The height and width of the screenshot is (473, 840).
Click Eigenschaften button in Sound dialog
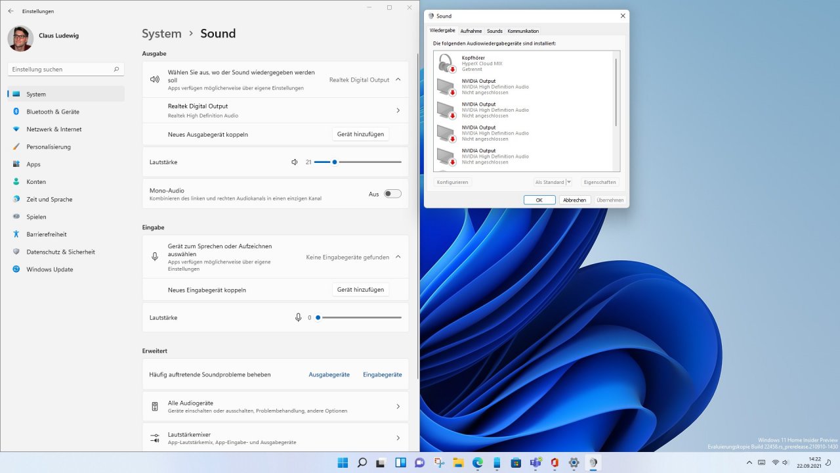point(600,182)
